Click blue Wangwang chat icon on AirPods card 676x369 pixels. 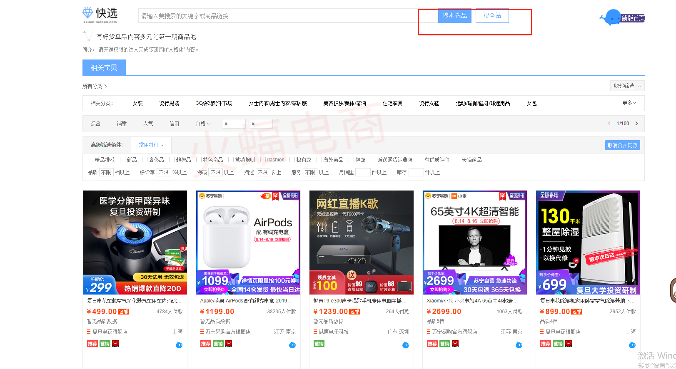point(292,345)
